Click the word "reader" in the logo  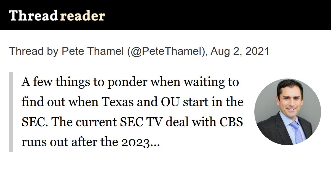click(82, 16)
